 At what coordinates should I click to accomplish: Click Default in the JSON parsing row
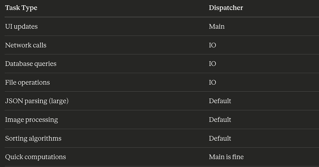pyautogui.click(x=220, y=101)
